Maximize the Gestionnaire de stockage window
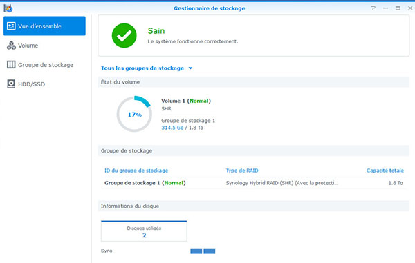 (x=398, y=8)
